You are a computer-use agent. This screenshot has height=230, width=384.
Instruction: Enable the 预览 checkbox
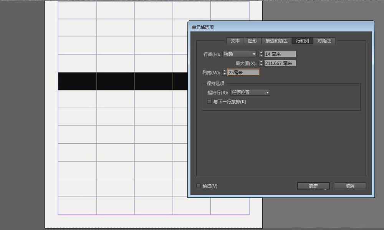(x=199, y=186)
